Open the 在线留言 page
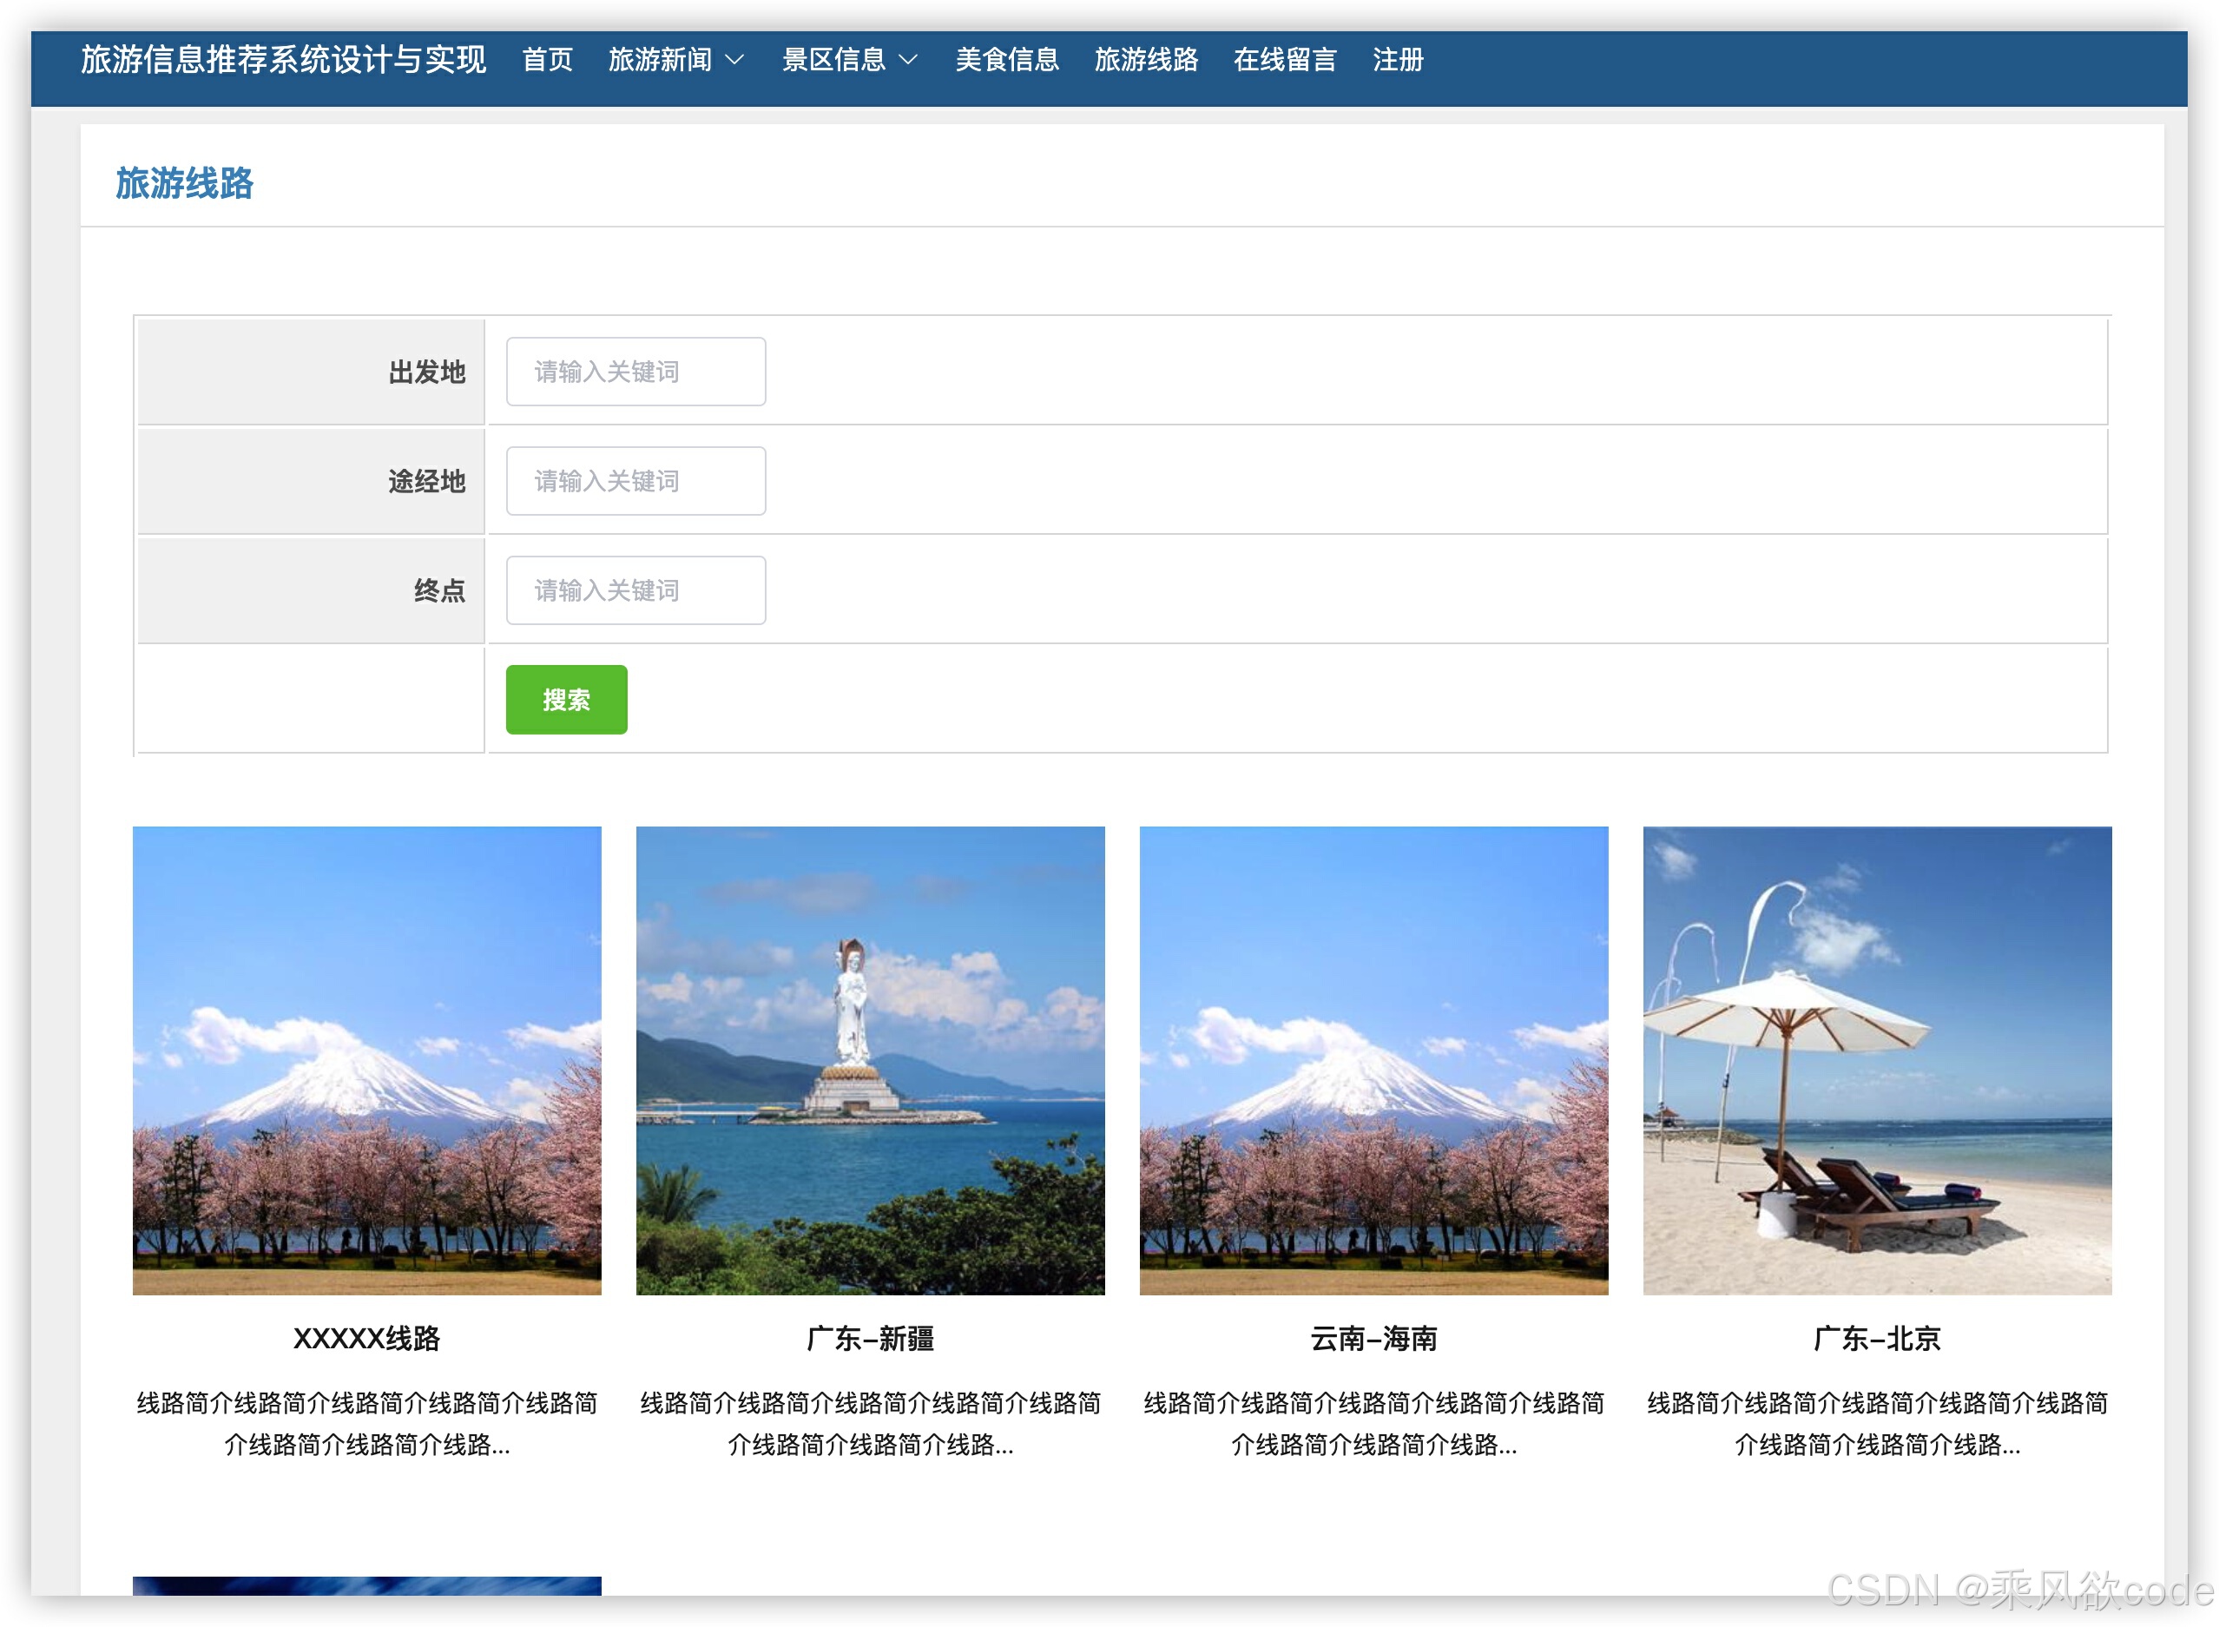 (x=1284, y=61)
